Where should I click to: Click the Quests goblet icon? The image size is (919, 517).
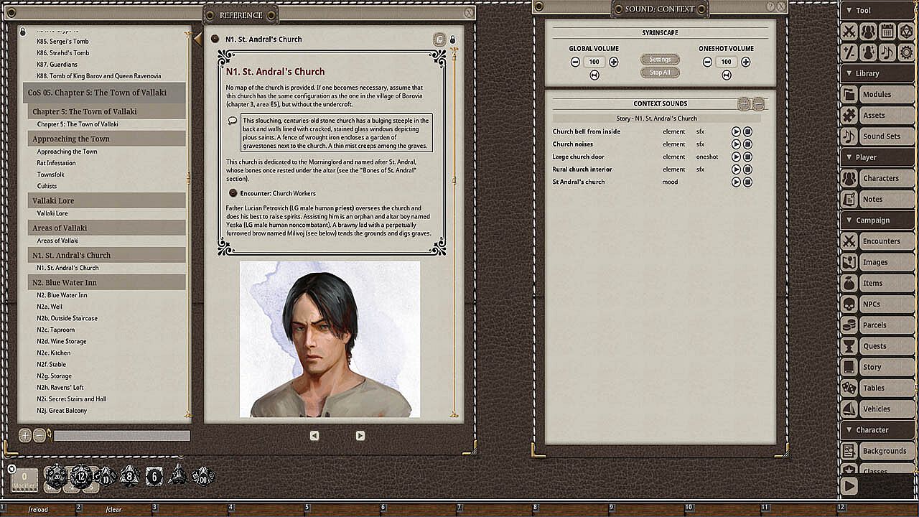click(849, 346)
